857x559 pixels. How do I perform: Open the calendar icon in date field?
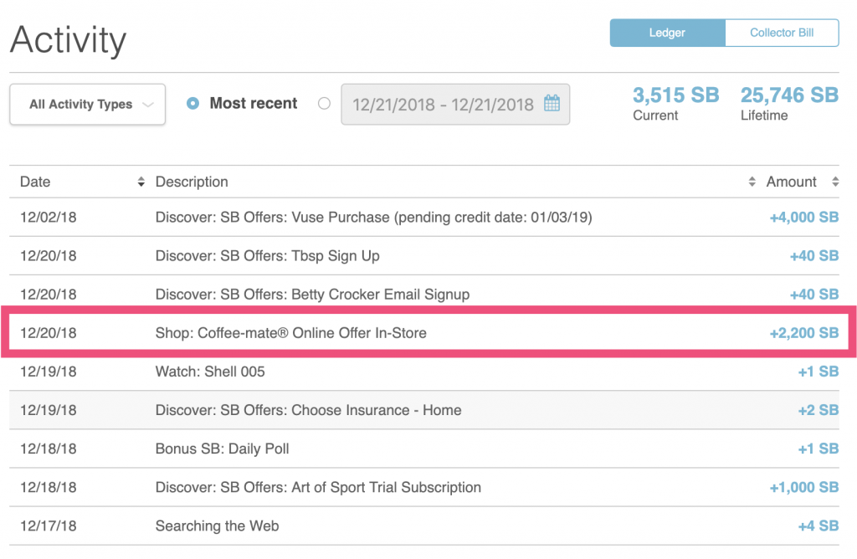coord(552,104)
